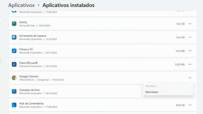203x114 pixels.
Task: Click the 18/12/2022 install date
Action: click(58, 80)
